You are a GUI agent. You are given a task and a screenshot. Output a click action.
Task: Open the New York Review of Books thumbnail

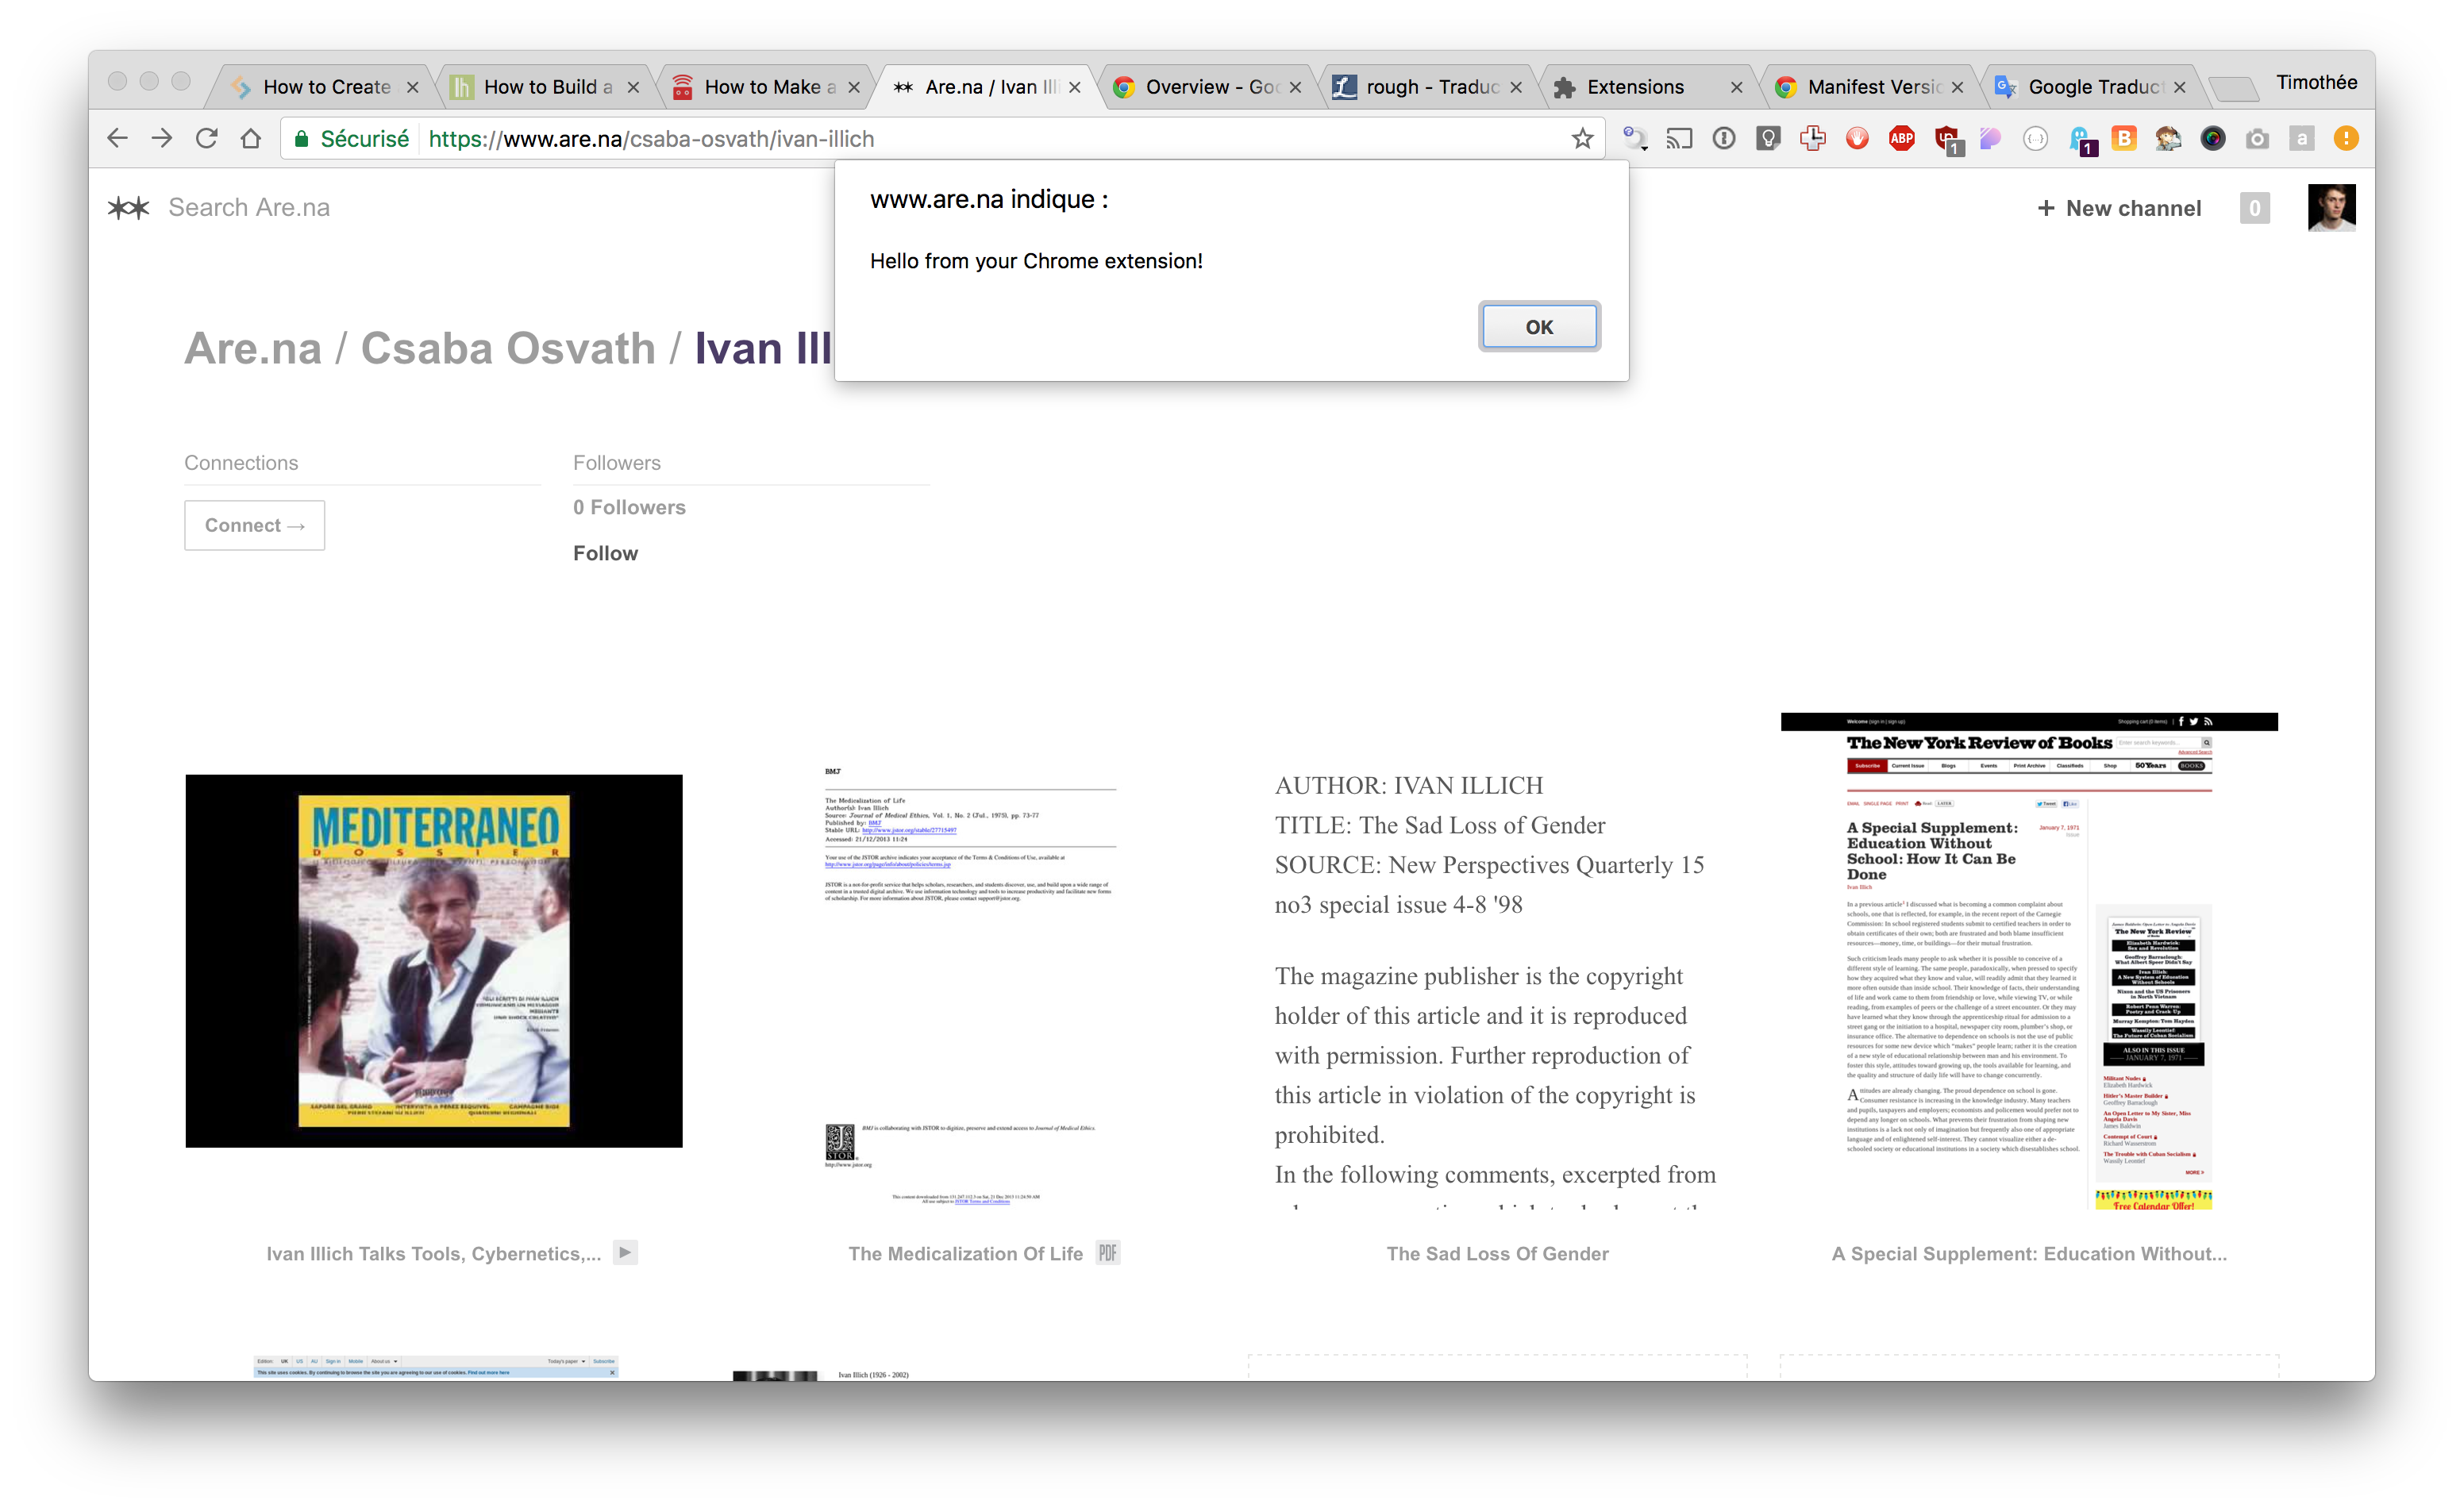2029,960
